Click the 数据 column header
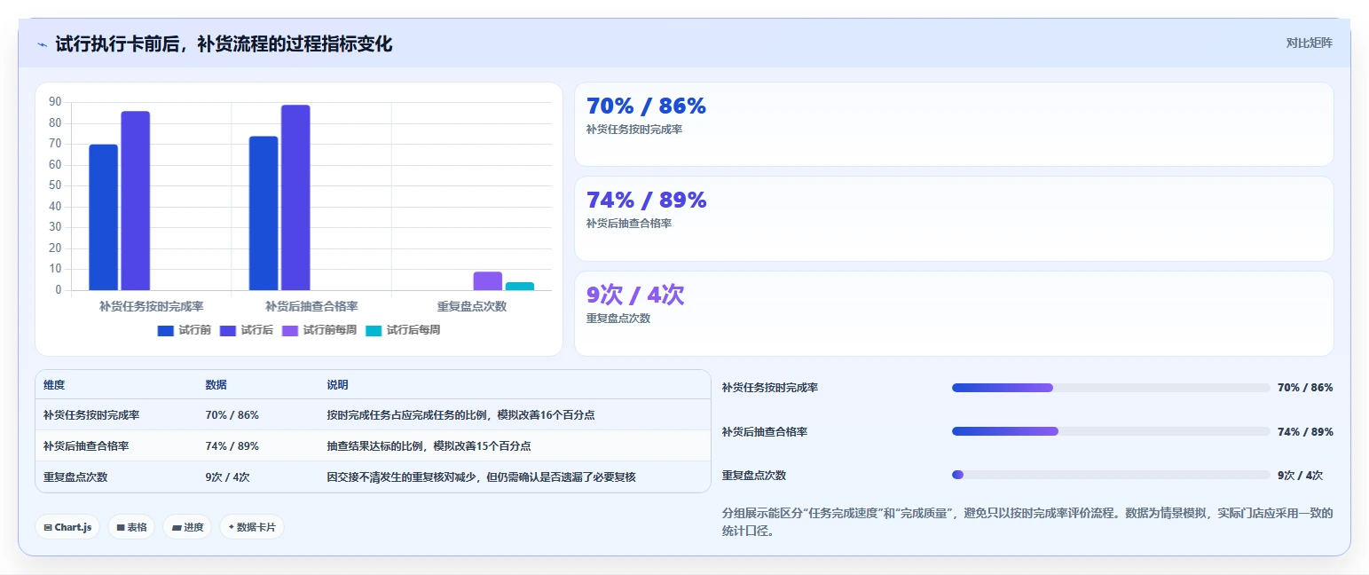The image size is (1369, 575). (216, 385)
